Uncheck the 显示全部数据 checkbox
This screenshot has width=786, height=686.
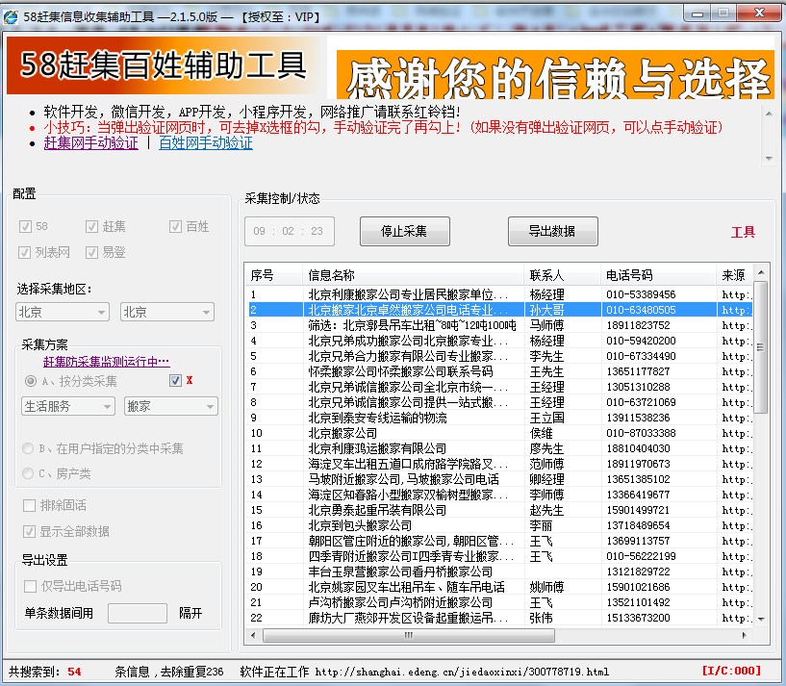tap(31, 531)
